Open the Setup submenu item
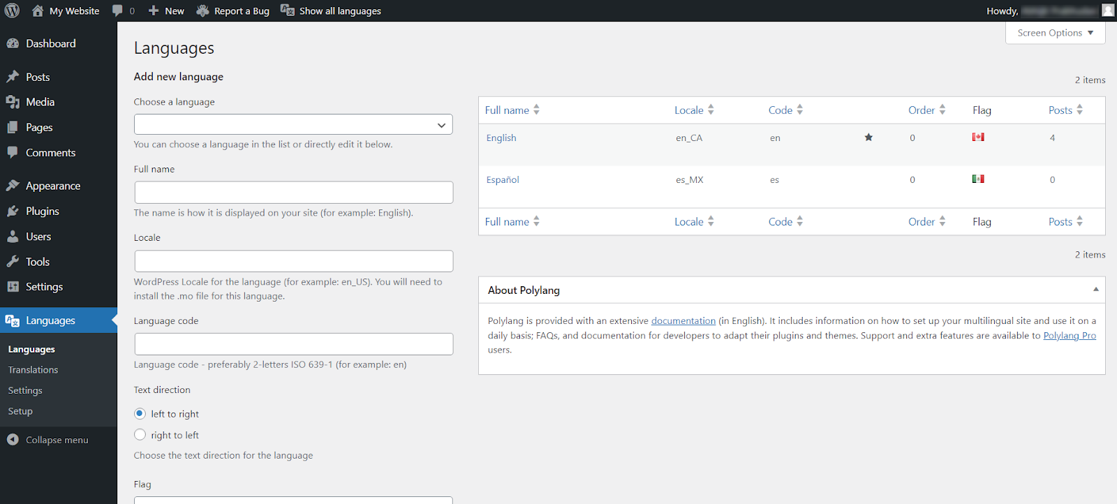1117x504 pixels. (20, 411)
